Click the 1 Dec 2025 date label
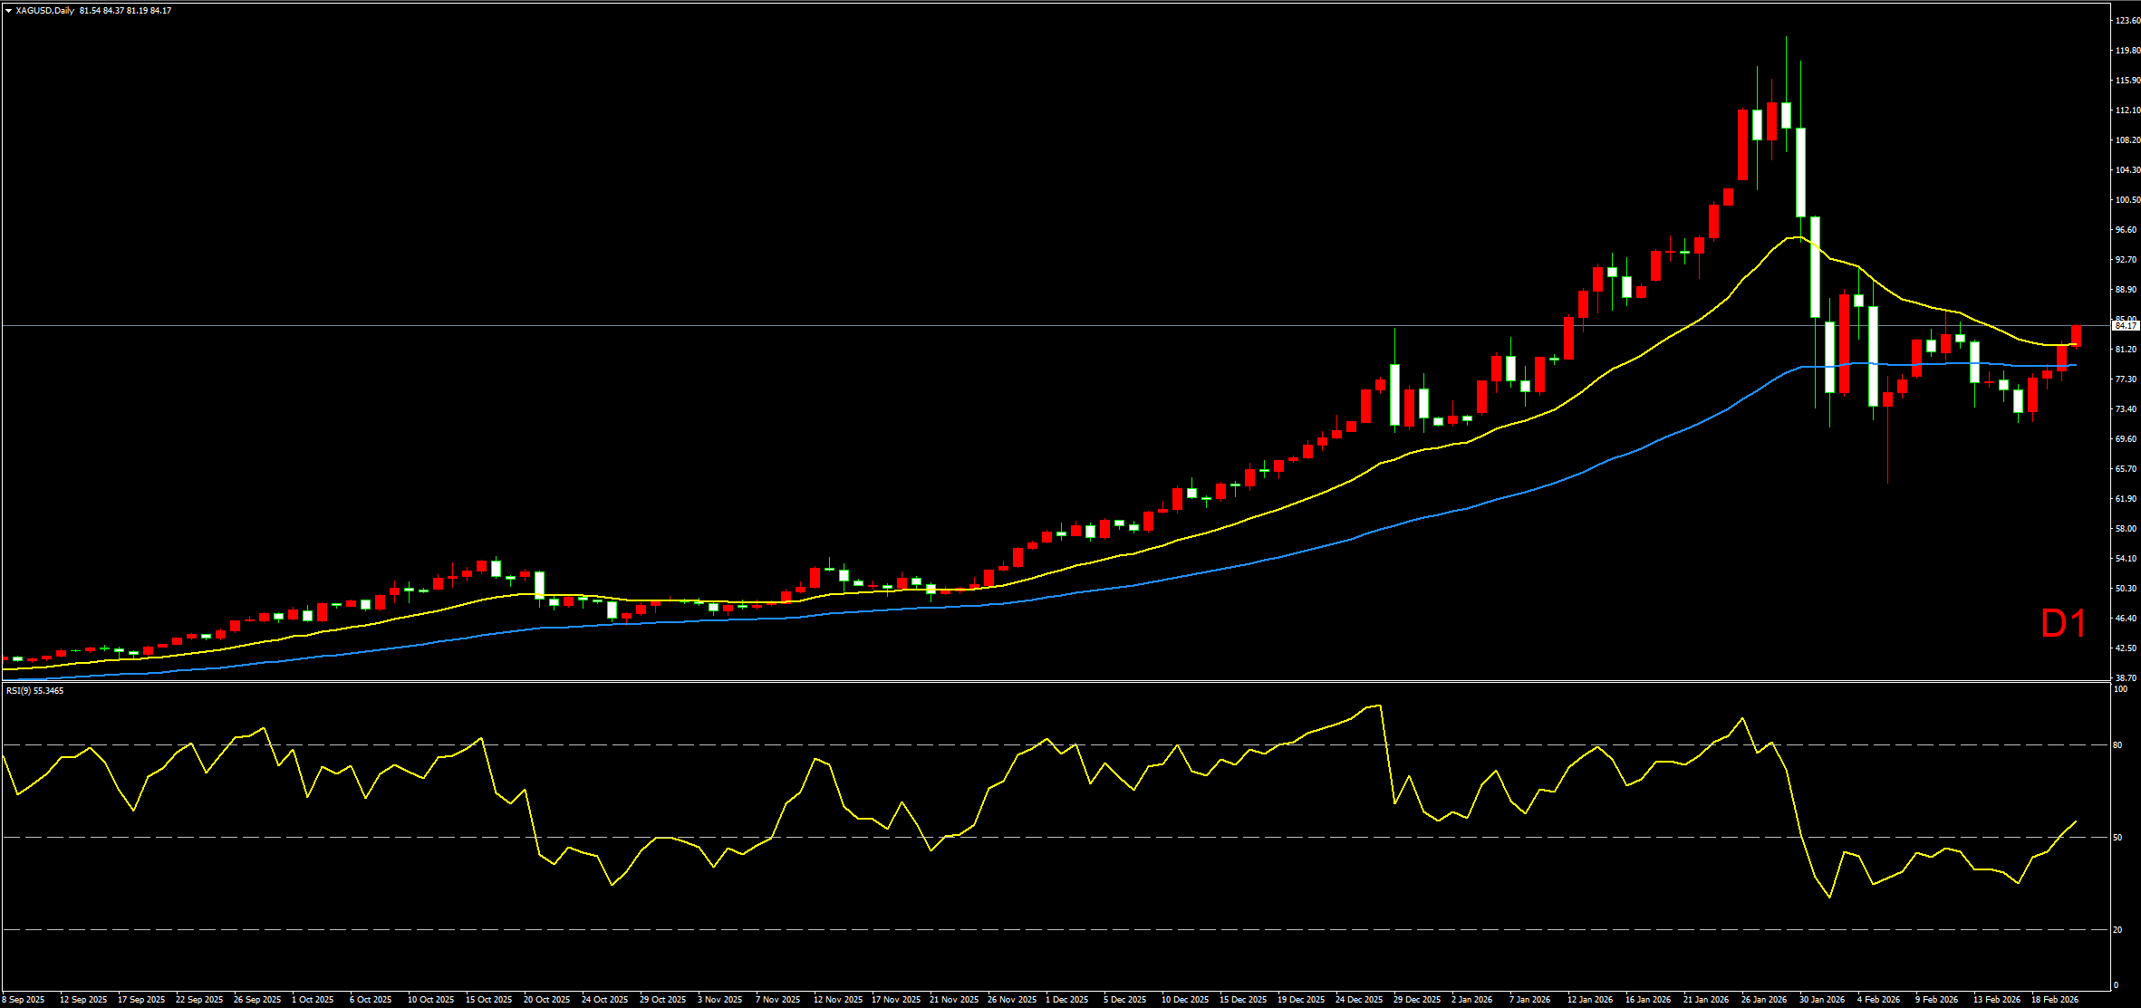The image size is (2141, 1008). (x=1066, y=1000)
